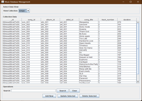This screenshot has width=142, height=101.
Task: Click the son_019 cell
Action: (31, 64)
